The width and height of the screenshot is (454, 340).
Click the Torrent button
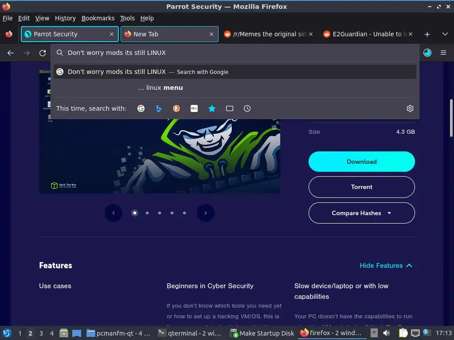362,187
